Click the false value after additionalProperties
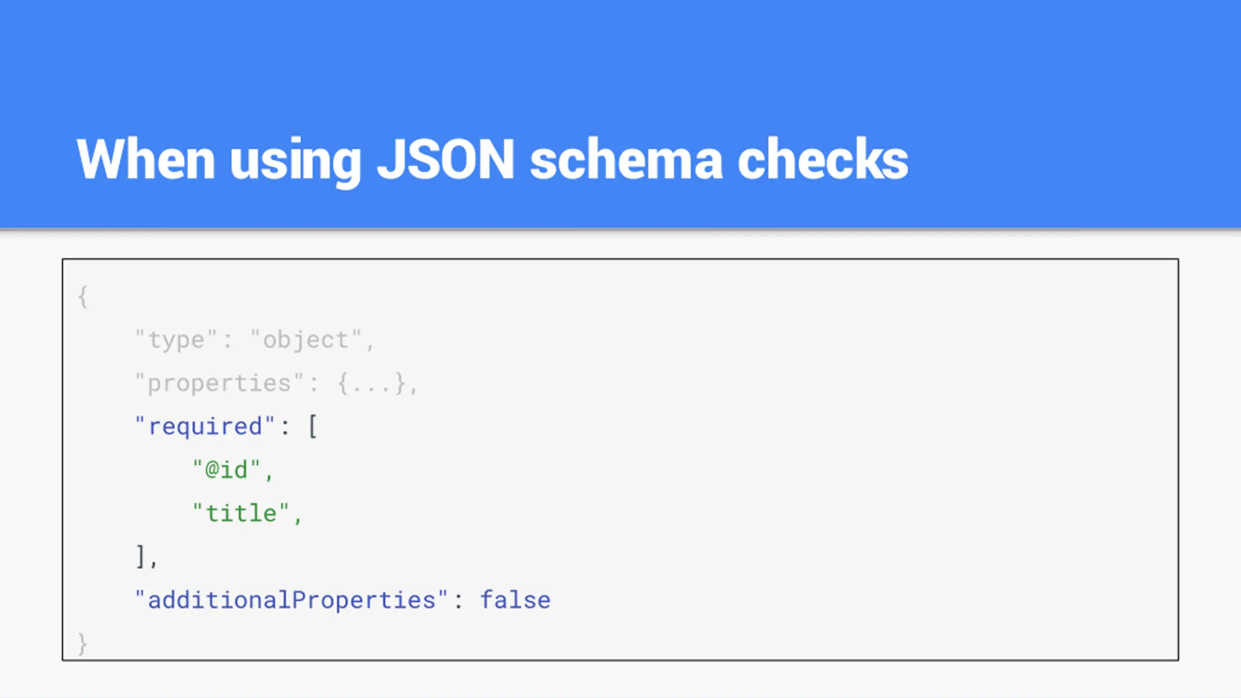 515,601
